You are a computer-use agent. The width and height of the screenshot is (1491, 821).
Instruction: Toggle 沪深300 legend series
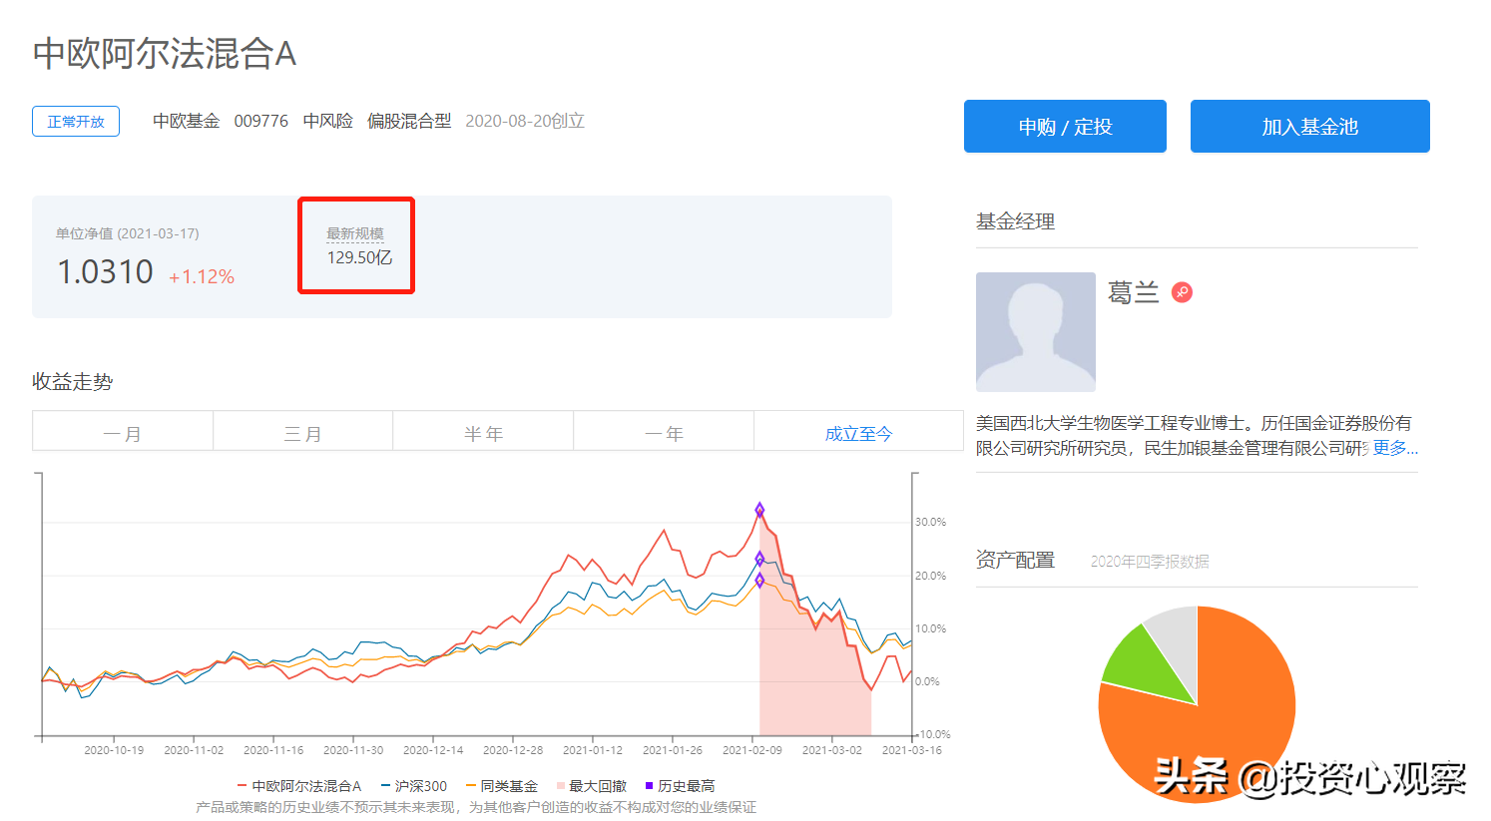414,786
